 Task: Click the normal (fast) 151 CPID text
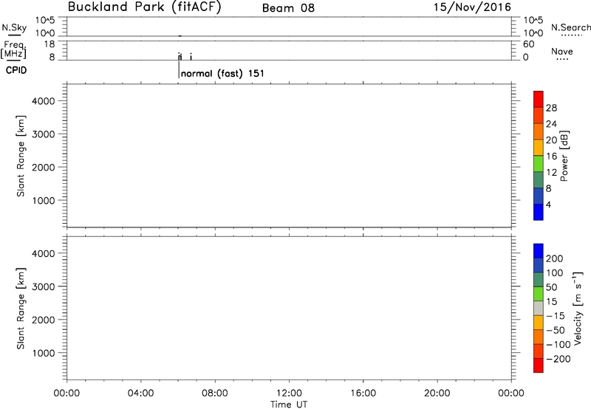222,73
